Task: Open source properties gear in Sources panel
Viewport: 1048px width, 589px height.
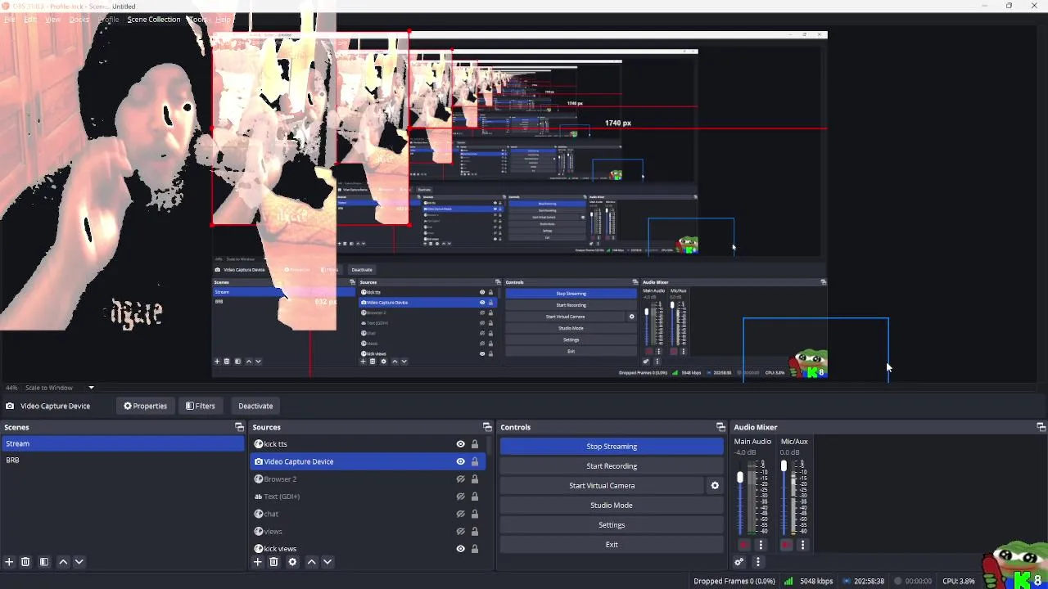Action: pyautogui.click(x=292, y=562)
